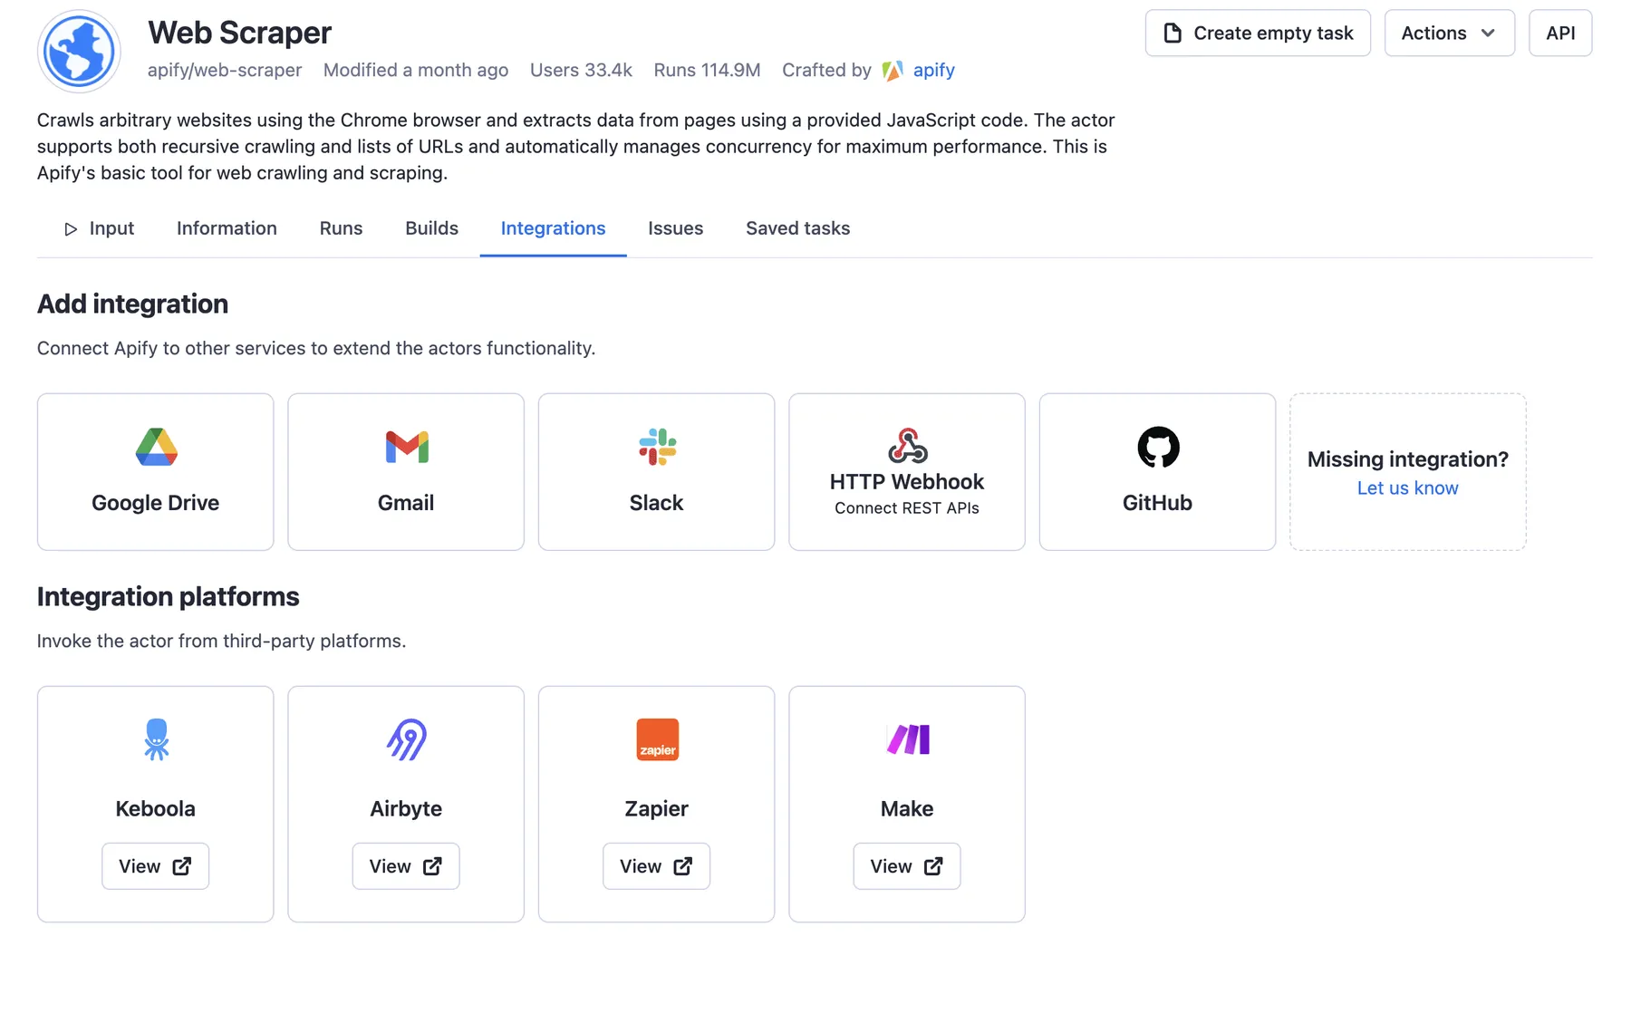
Task: Click the Web Scraper globe logo
Action: click(79, 52)
